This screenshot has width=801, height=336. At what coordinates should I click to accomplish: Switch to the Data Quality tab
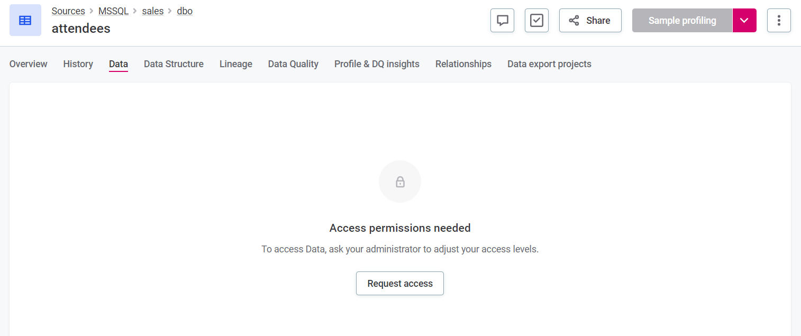pyautogui.click(x=293, y=64)
